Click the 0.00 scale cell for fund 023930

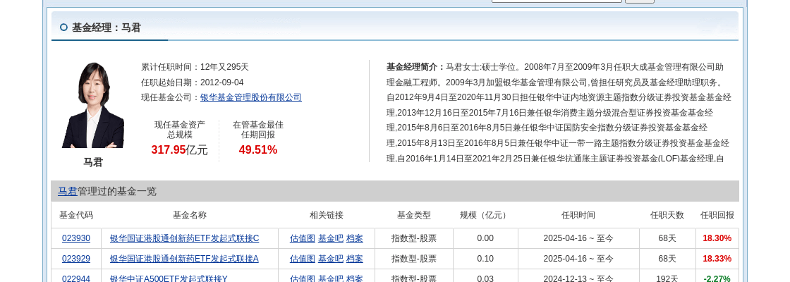[485, 238]
